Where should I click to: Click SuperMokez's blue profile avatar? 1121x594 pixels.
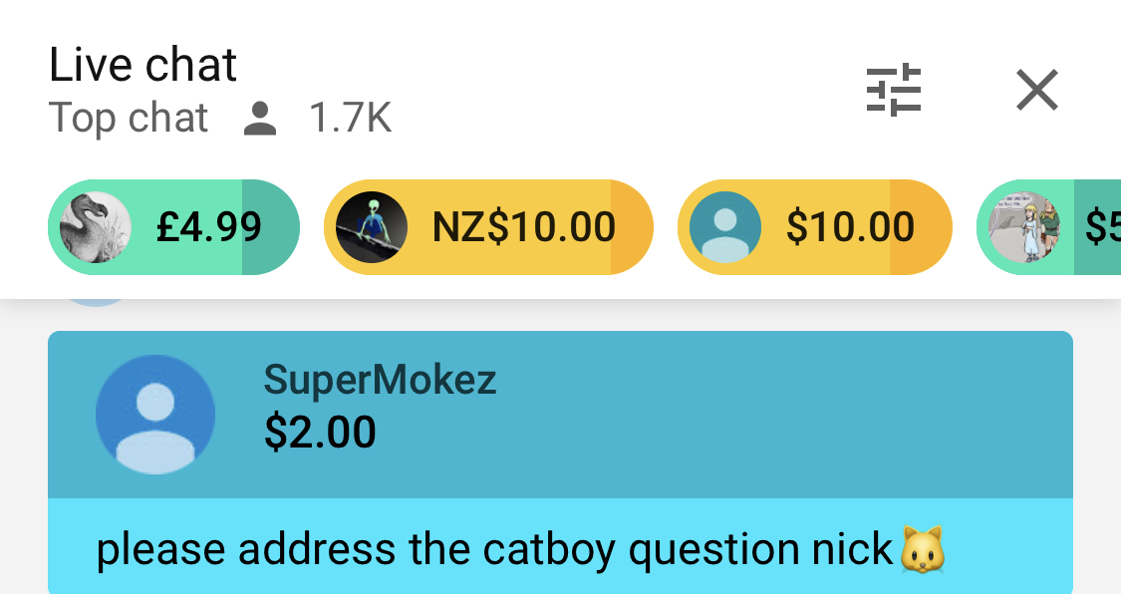(155, 415)
